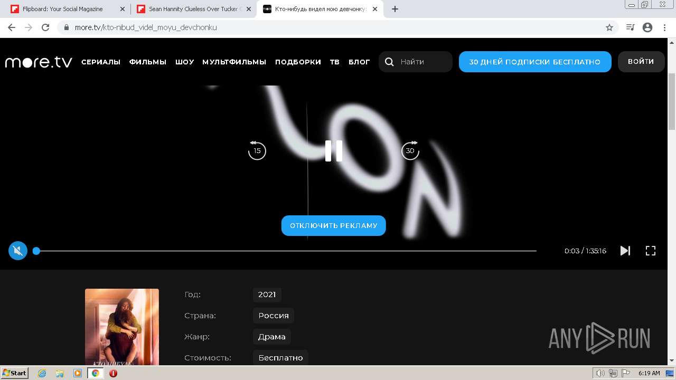Open the red Opera-like taskbar icon
The height and width of the screenshot is (380, 676).
coord(113,373)
